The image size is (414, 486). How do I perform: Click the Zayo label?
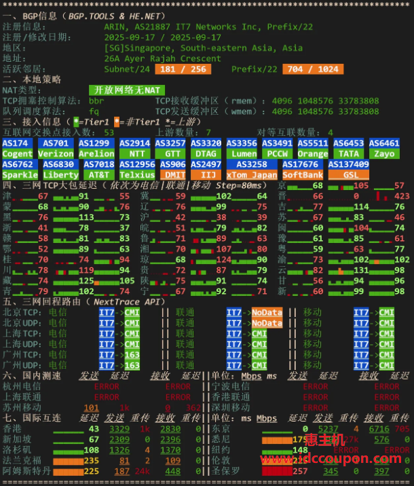(384, 153)
